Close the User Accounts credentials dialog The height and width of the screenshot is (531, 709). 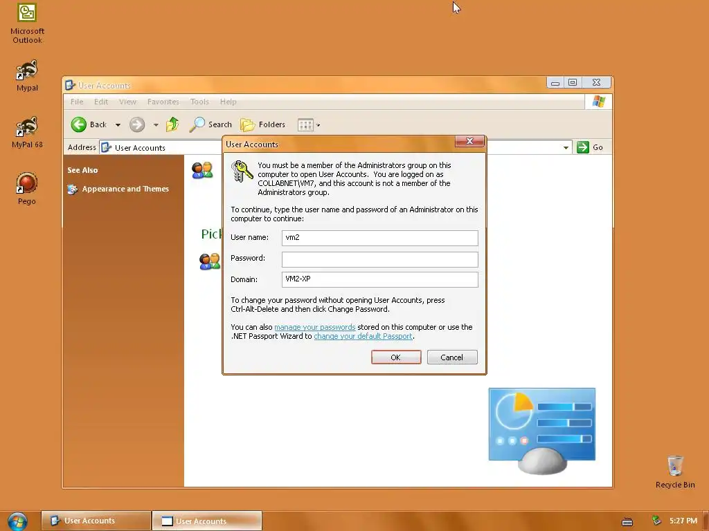click(x=469, y=141)
